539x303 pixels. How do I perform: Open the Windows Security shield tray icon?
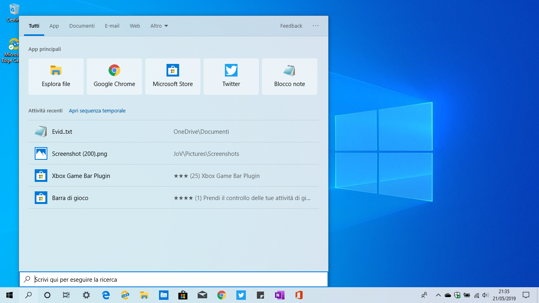click(457, 295)
